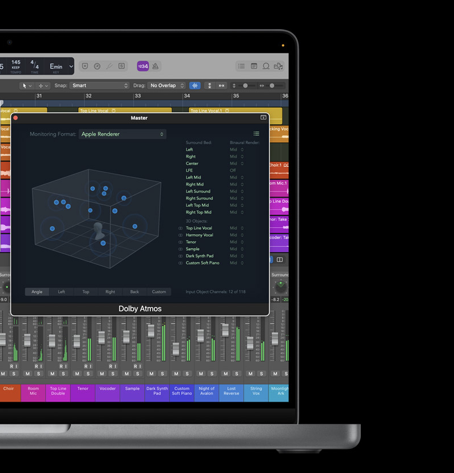The width and height of the screenshot is (454, 473).
Task: Mute the String Vox channel
Action: pyautogui.click(x=250, y=374)
